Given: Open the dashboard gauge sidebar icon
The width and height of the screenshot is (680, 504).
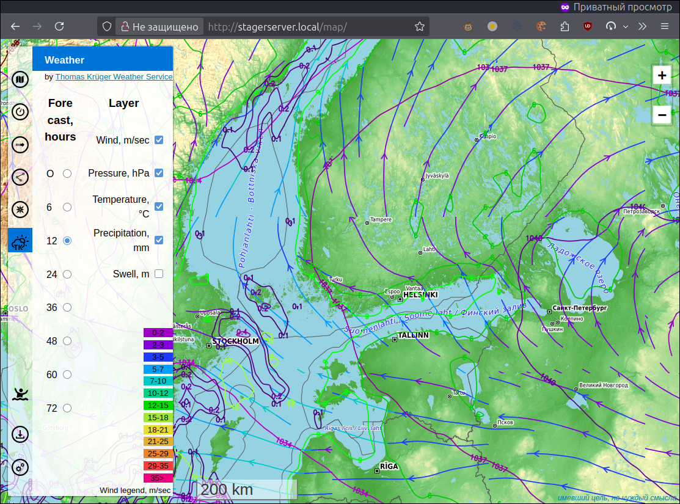Looking at the screenshot, I should pos(20,112).
